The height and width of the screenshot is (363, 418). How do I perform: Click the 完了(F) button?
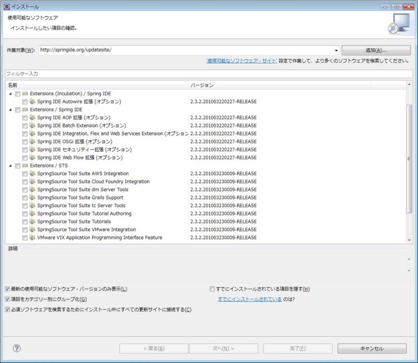298,348
